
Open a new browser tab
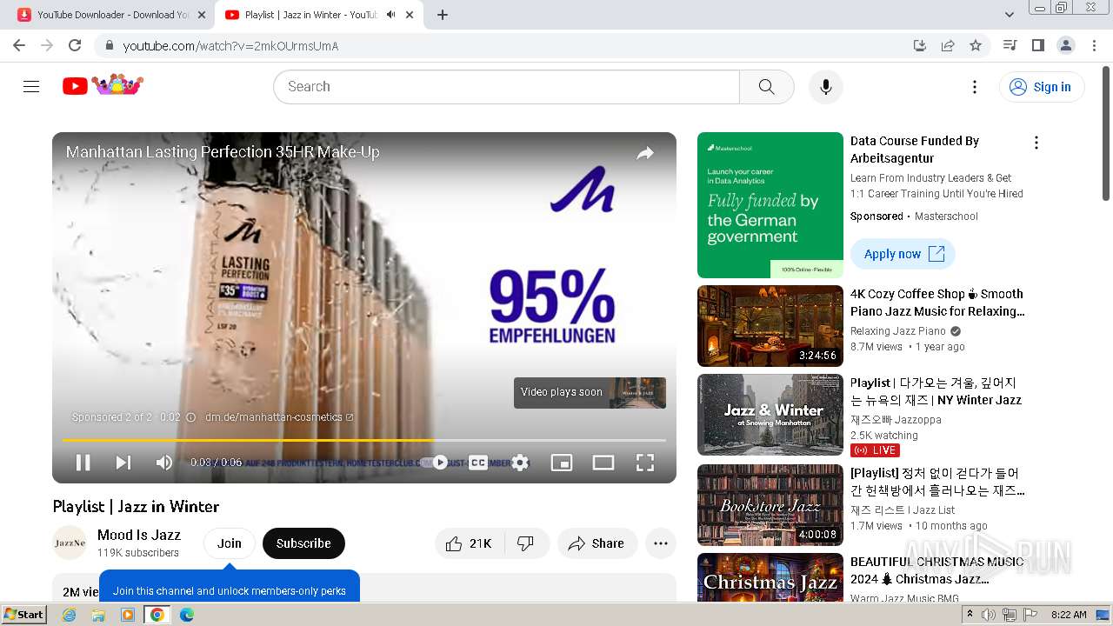coord(443,15)
